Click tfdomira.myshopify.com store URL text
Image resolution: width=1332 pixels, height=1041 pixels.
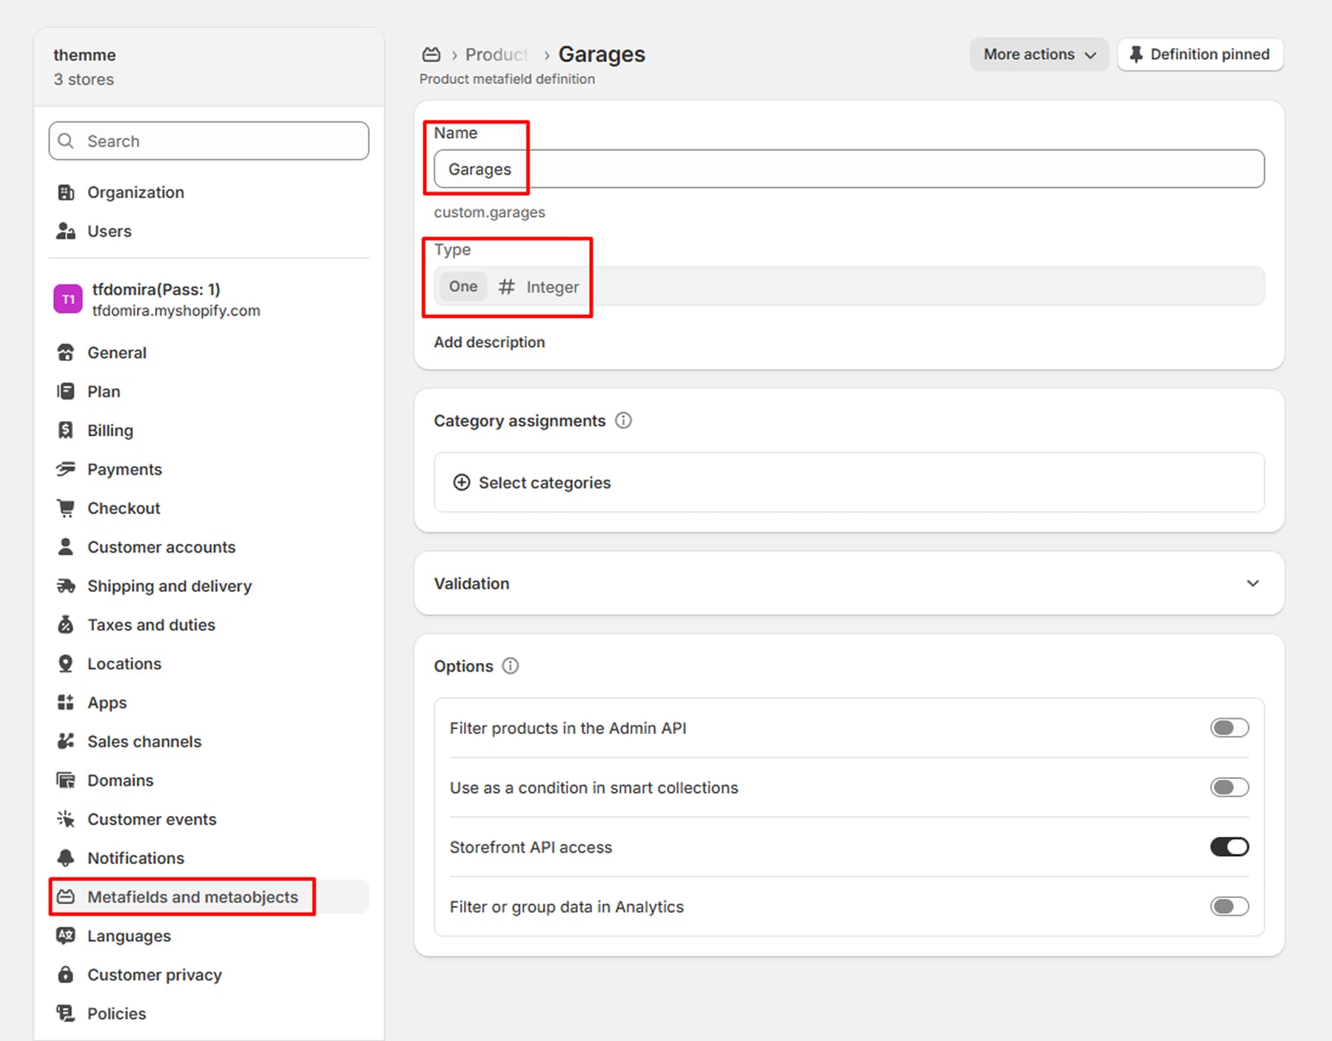coord(176,311)
